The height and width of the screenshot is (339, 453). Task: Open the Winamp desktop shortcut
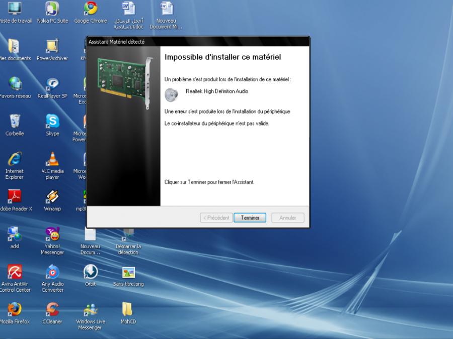click(x=52, y=197)
